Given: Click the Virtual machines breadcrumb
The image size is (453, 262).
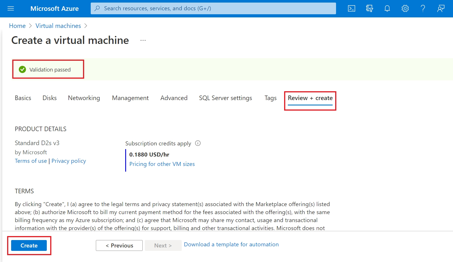Looking at the screenshot, I should pos(58,26).
